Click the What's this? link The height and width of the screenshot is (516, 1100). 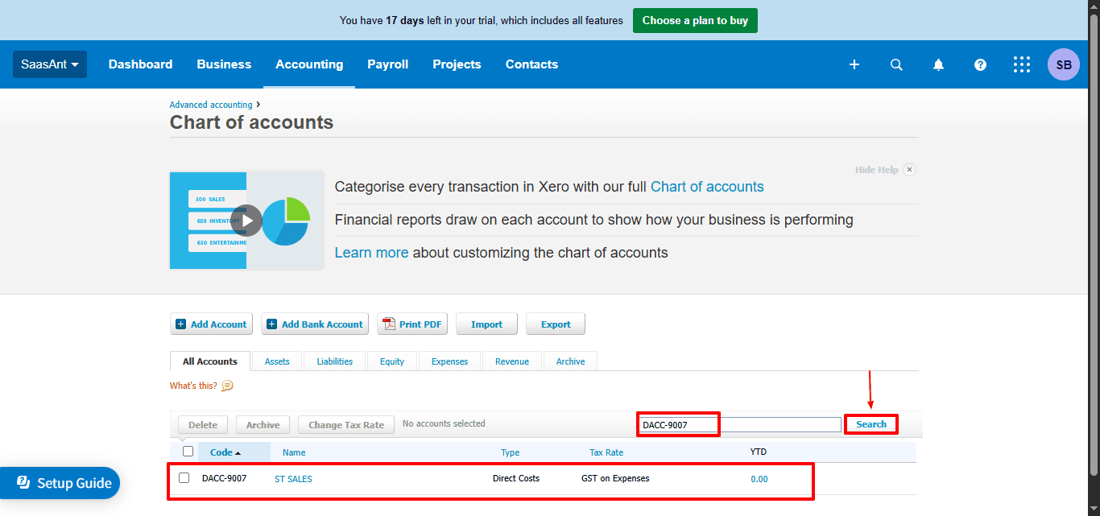pos(193,386)
